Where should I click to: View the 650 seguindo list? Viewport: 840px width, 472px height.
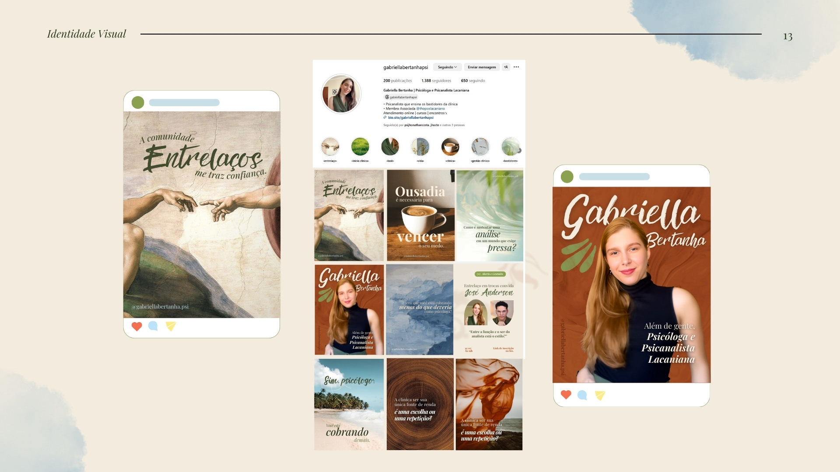(x=472, y=81)
